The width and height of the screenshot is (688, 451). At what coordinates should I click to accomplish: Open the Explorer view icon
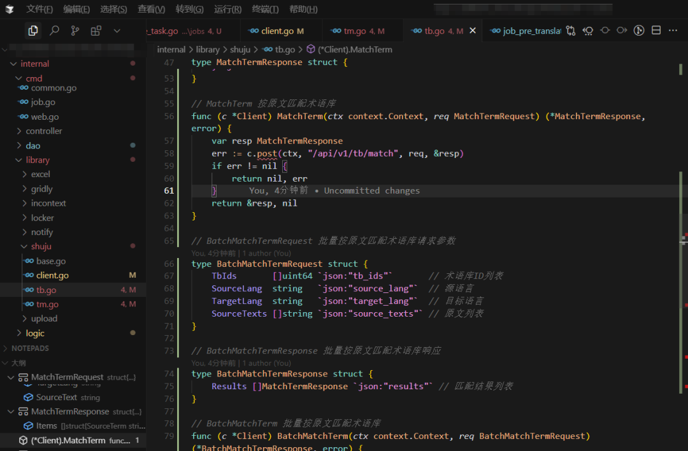click(32, 31)
